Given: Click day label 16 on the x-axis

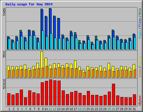Looking at the screenshot, I should pos(71,109).
